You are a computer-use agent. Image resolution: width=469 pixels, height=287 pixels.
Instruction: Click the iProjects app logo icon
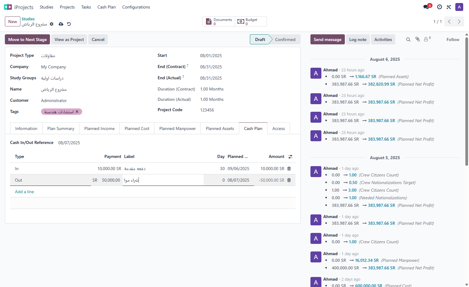8,7
